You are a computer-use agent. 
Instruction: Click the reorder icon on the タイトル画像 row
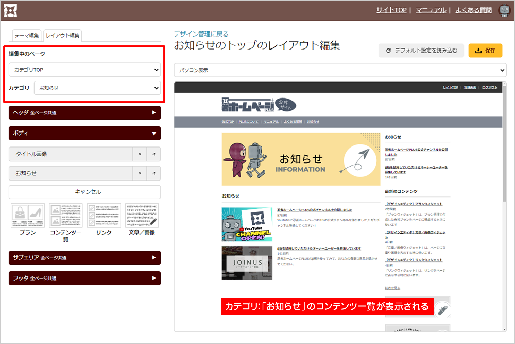click(153, 154)
